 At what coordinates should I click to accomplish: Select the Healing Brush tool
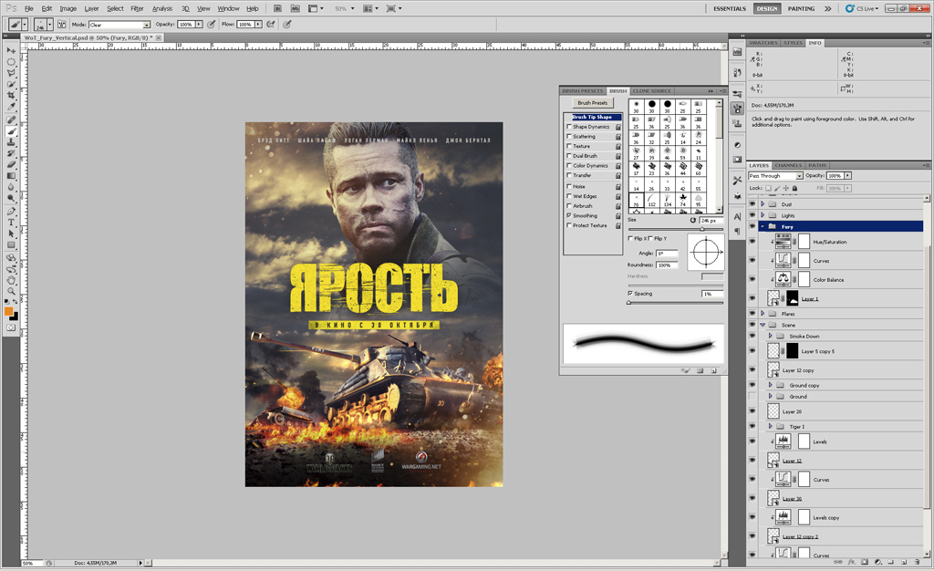(11, 120)
